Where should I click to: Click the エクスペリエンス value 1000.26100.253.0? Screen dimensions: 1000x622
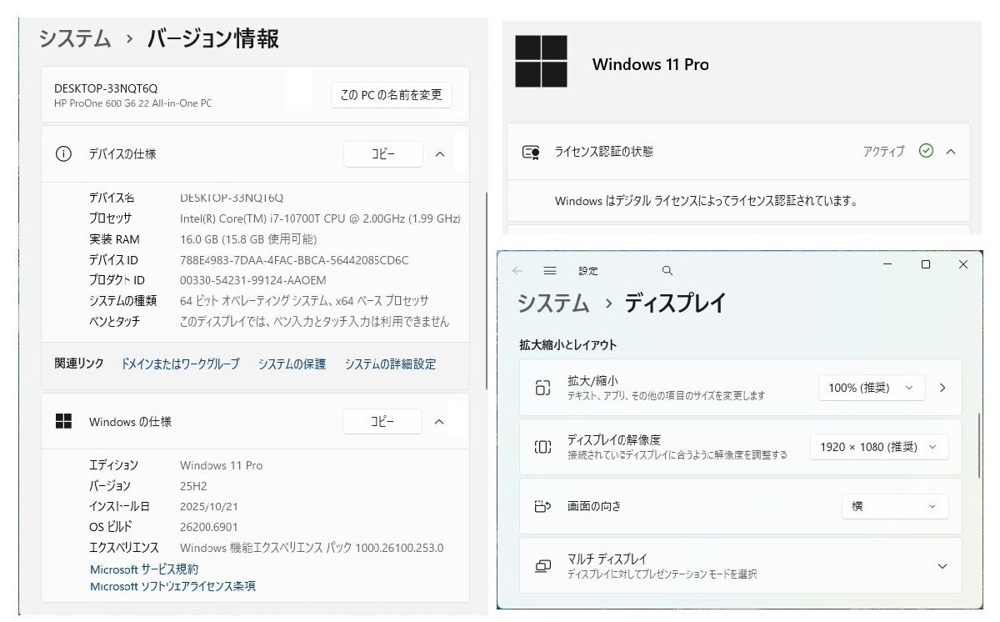coord(312,548)
